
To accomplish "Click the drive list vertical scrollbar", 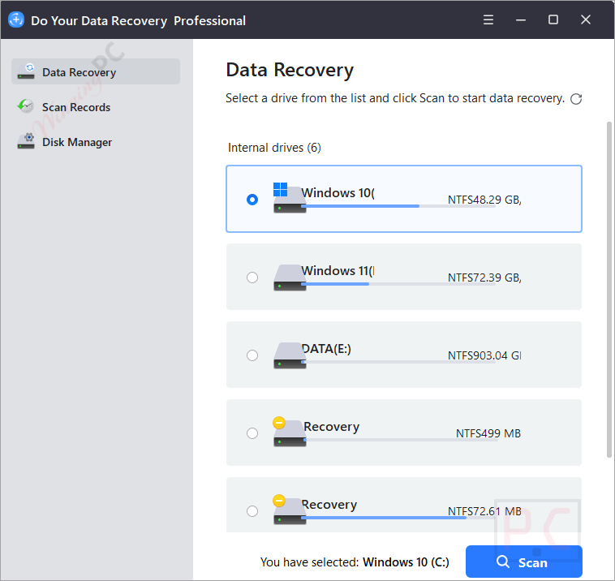I will click(x=609, y=290).
